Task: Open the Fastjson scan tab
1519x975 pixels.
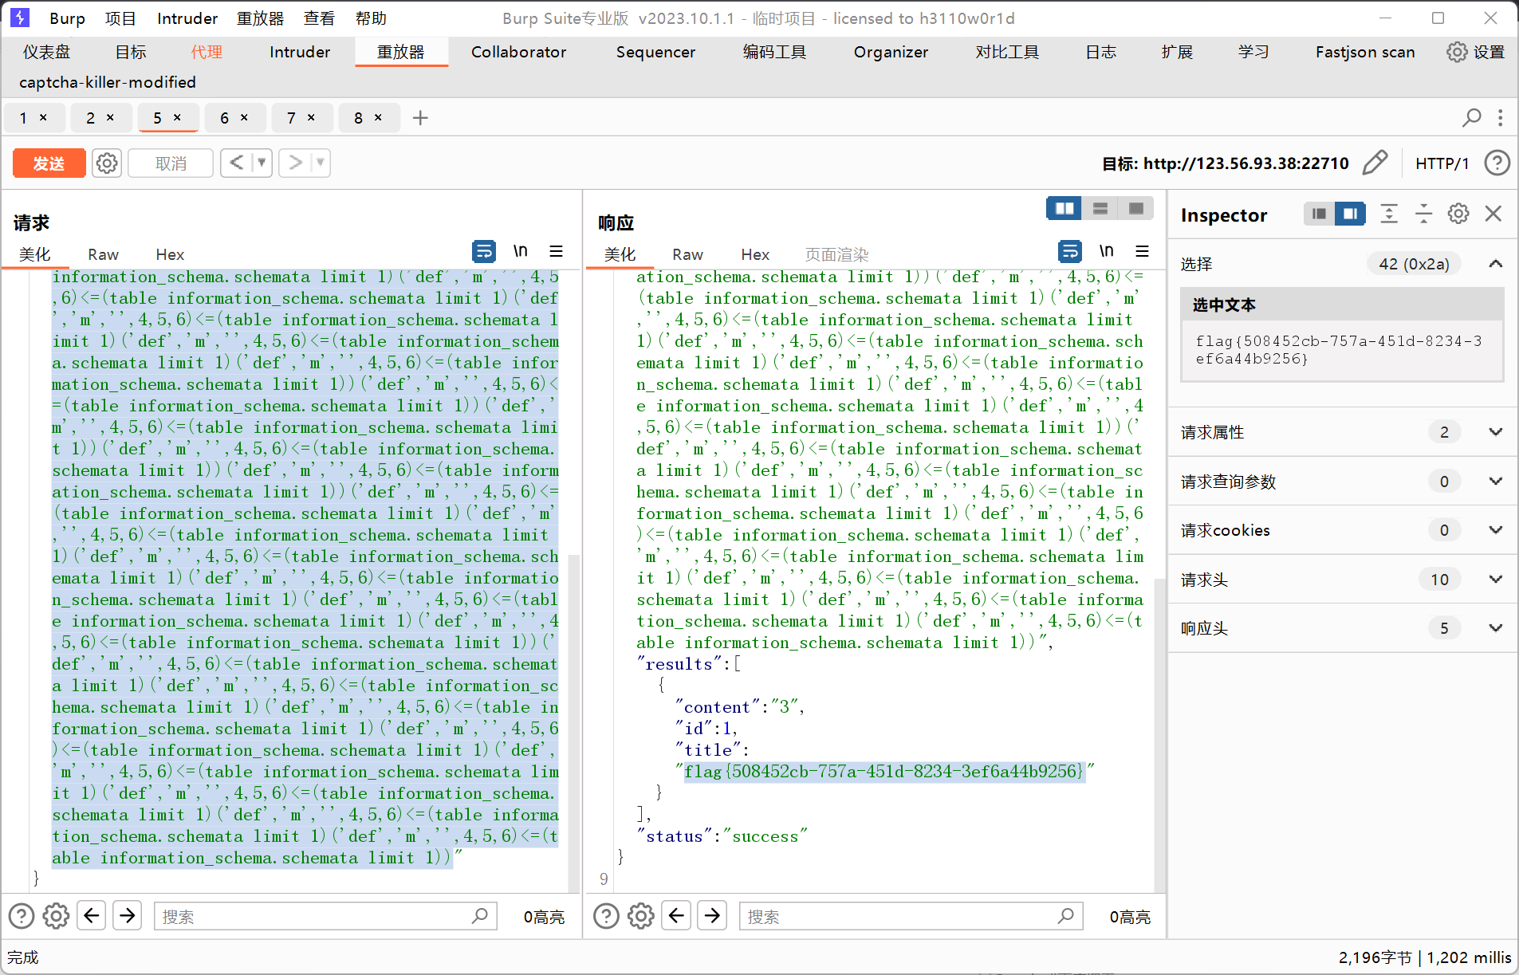Action: (x=1365, y=52)
